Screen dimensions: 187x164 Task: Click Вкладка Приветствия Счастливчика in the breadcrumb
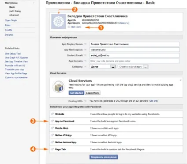(x=108, y=3)
